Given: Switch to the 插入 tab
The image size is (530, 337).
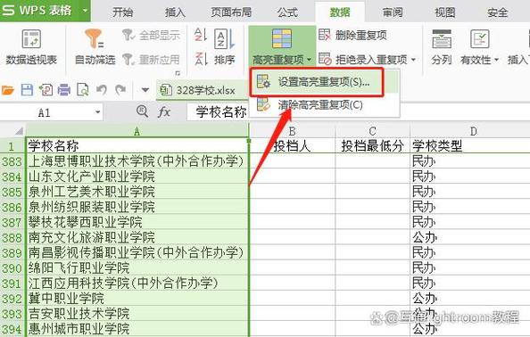Looking at the screenshot, I should (x=175, y=12).
